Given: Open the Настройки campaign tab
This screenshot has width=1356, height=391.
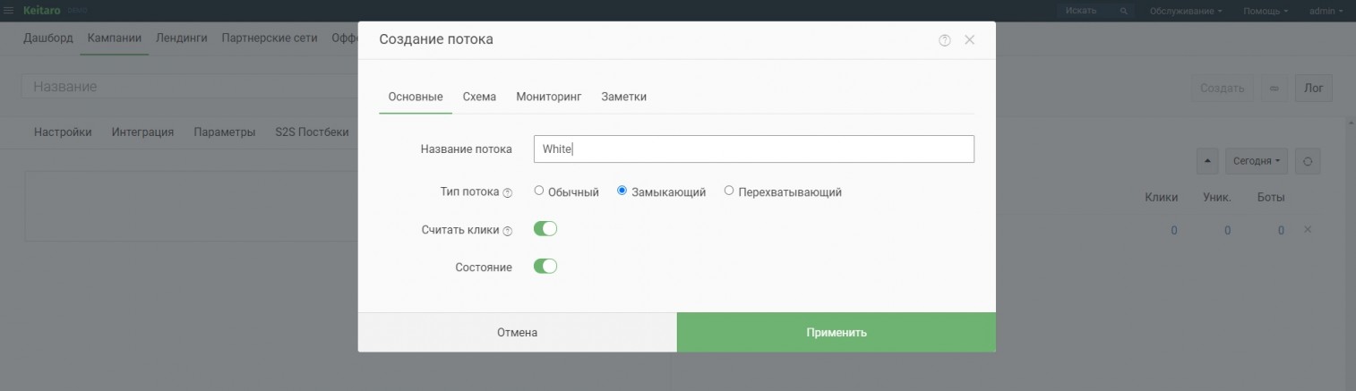Looking at the screenshot, I should click(63, 132).
